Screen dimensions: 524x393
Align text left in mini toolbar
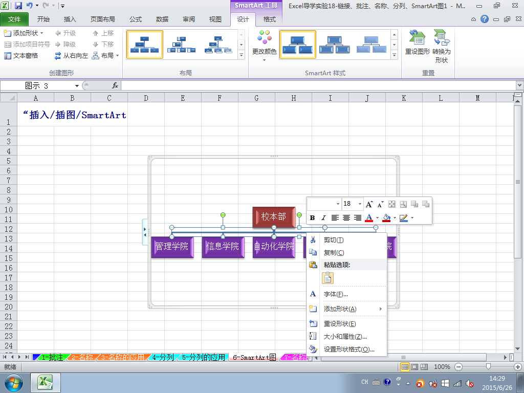click(x=335, y=218)
